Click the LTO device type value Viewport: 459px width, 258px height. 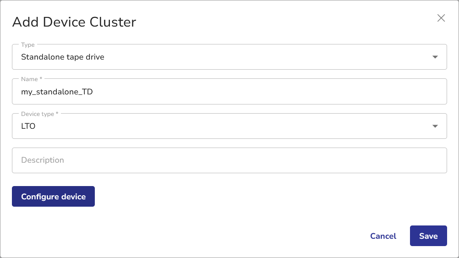(x=28, y=126)
